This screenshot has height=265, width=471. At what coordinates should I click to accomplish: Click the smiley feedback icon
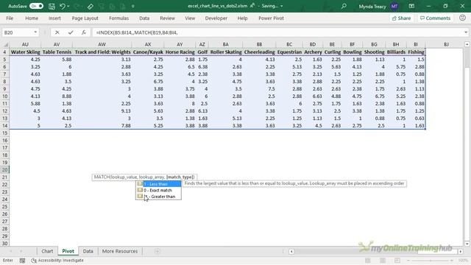pyautogui.click(x=463, y=18)
